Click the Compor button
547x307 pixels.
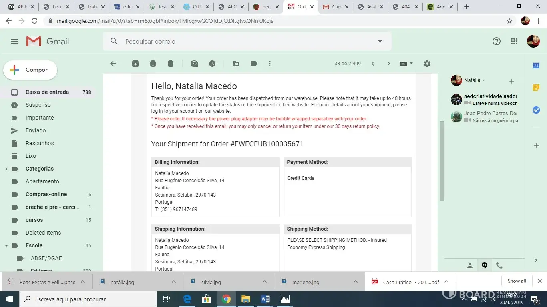point(30,70)
